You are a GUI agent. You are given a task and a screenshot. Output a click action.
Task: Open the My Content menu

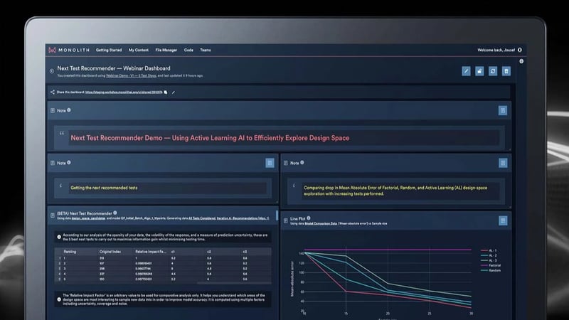coord(138,50)
